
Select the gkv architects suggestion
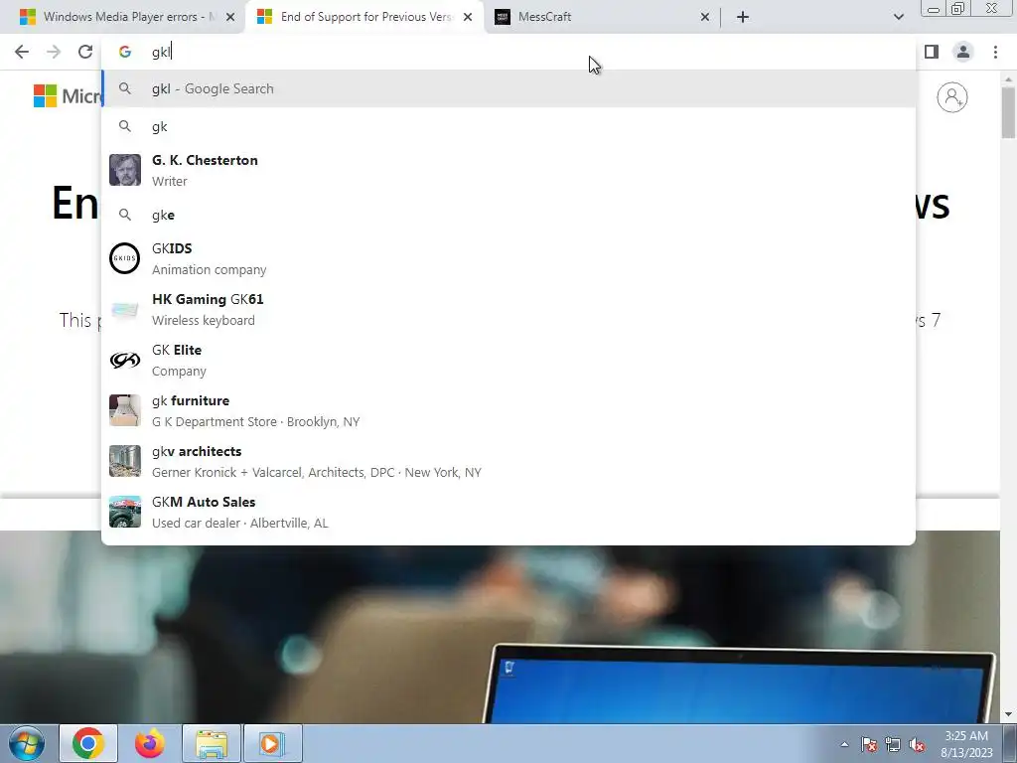point(508,461)
